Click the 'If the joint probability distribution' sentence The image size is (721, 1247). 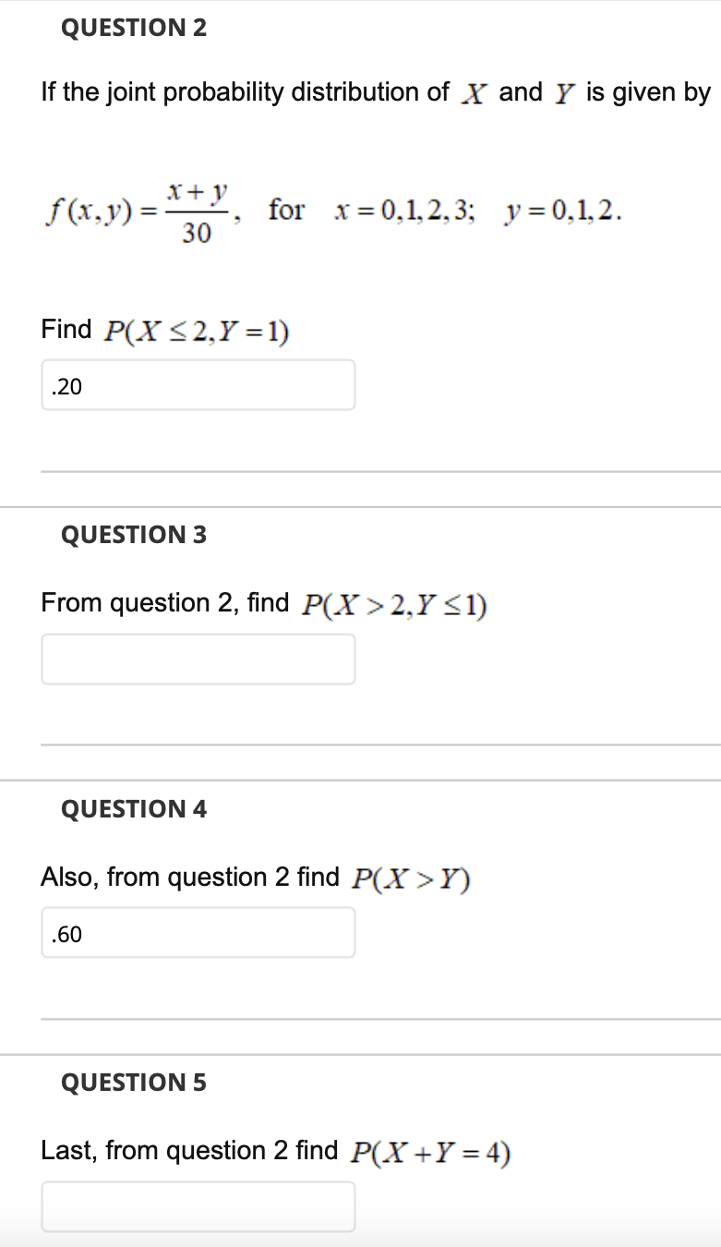376,92
